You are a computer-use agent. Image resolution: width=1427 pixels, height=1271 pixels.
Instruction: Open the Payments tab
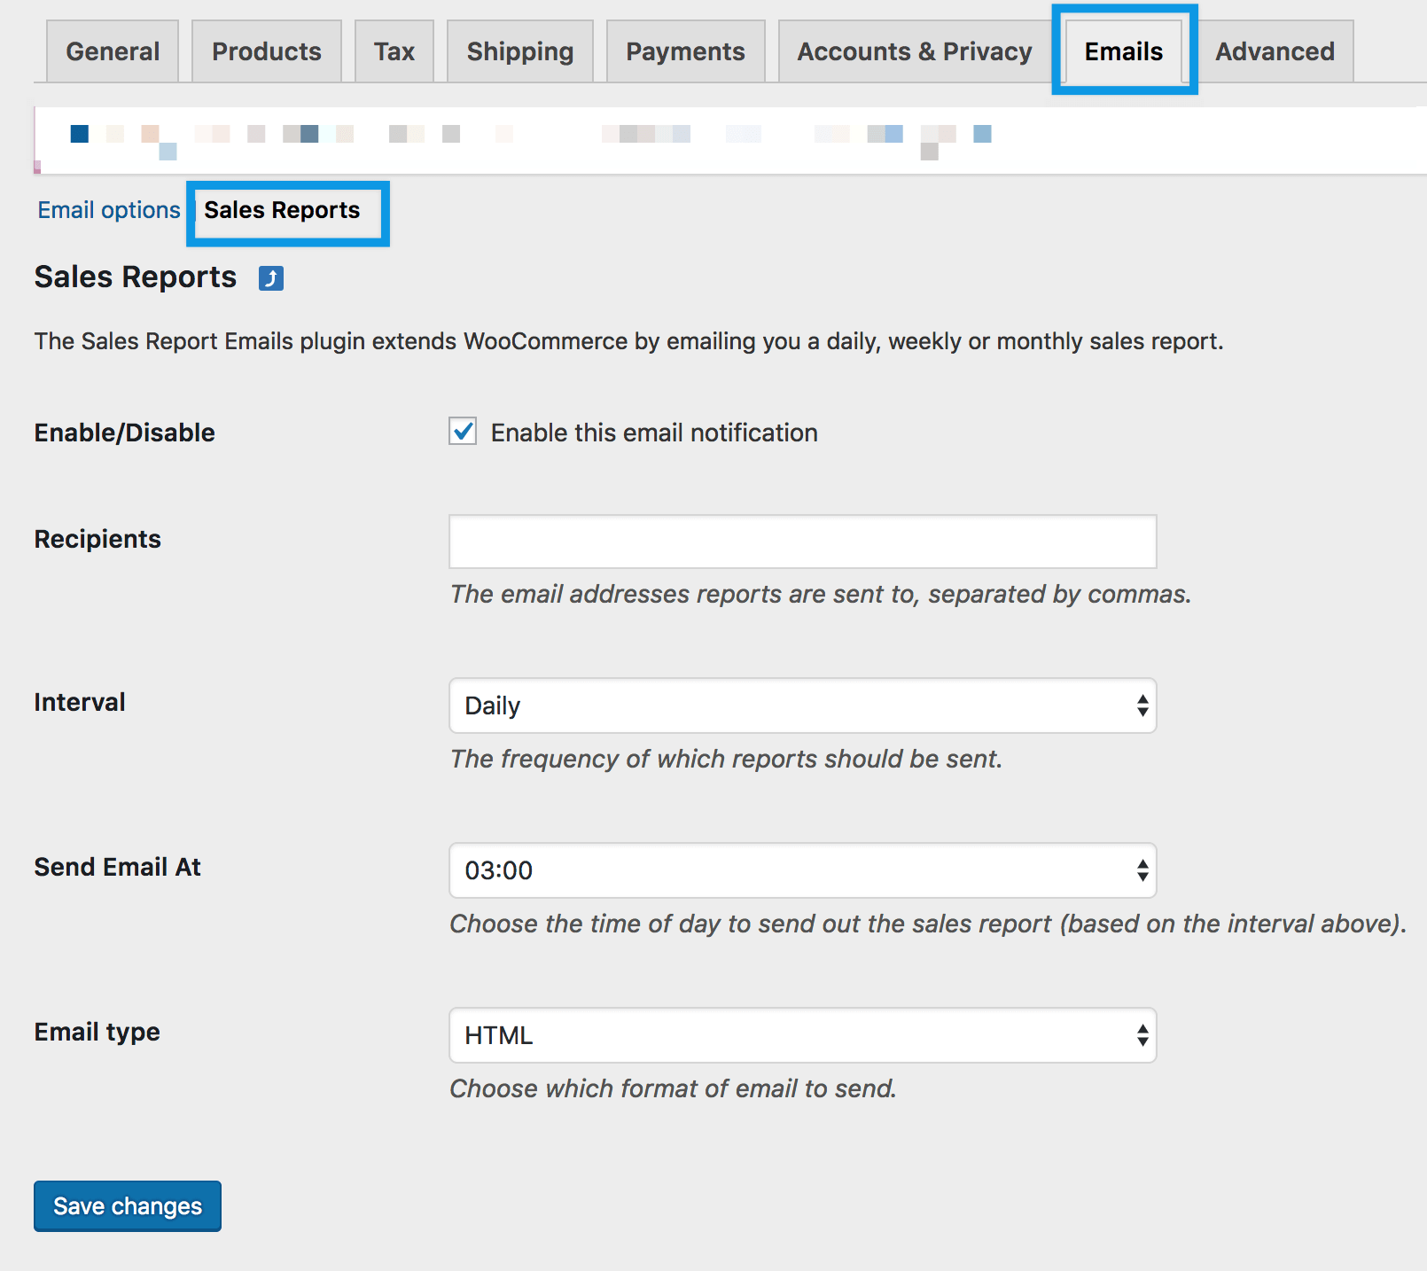click(x=685, y=51)
